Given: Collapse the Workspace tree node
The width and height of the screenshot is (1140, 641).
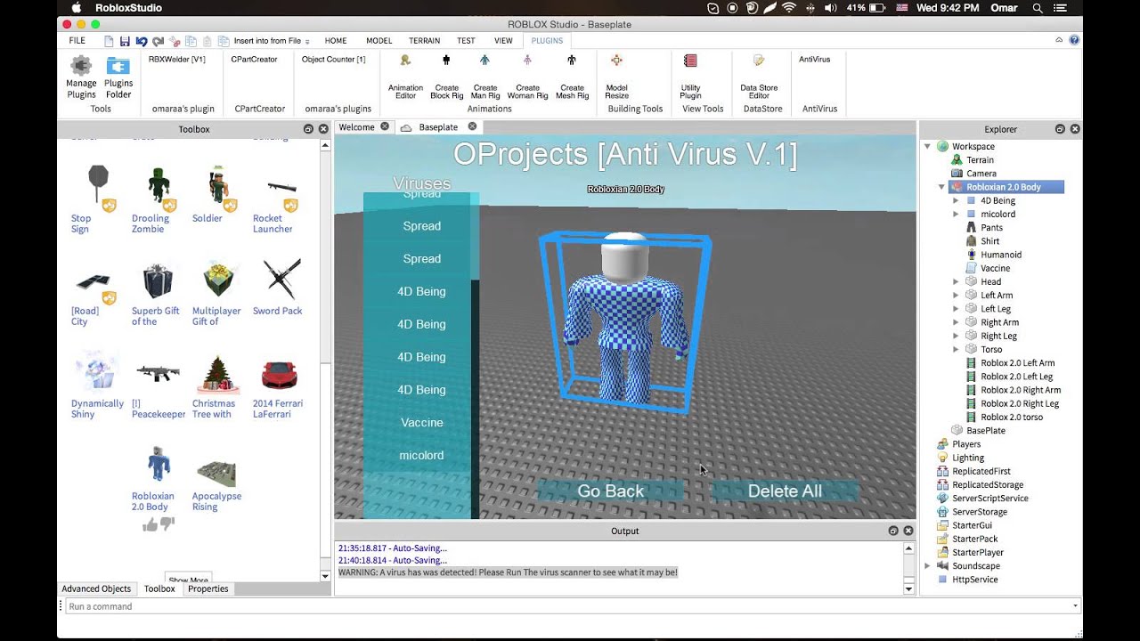Looking at the screenshot, I should [927, 146].
